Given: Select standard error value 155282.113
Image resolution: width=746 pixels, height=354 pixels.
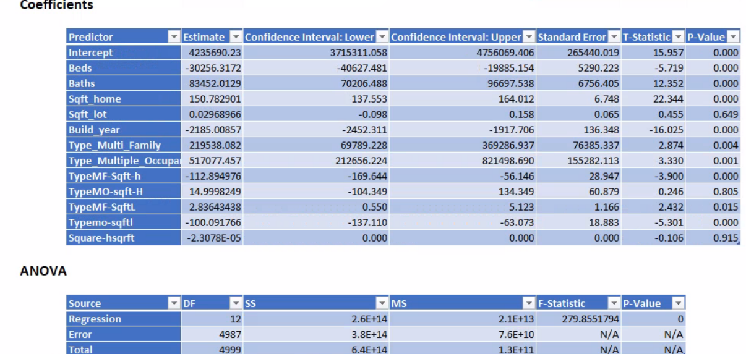Looking at the screenshot, I should (579, 161).
